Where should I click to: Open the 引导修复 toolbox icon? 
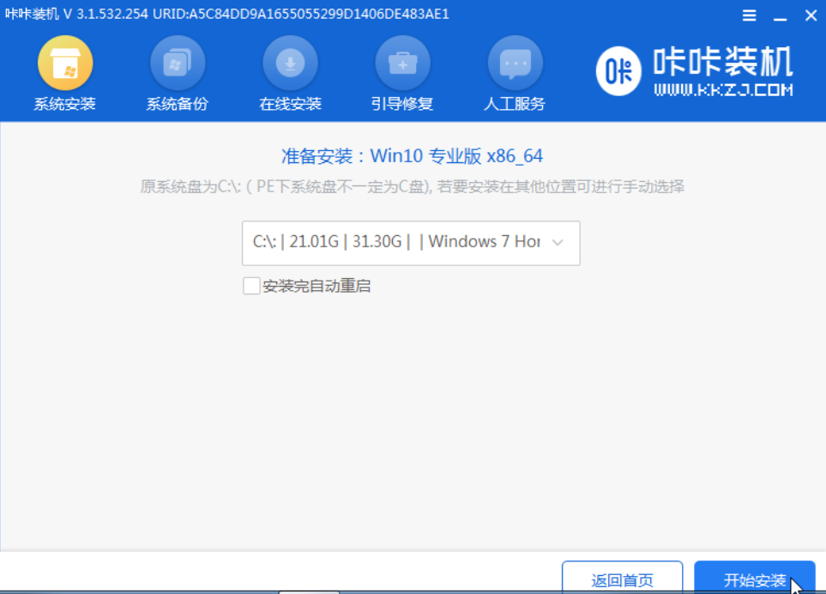coord(402,64)
